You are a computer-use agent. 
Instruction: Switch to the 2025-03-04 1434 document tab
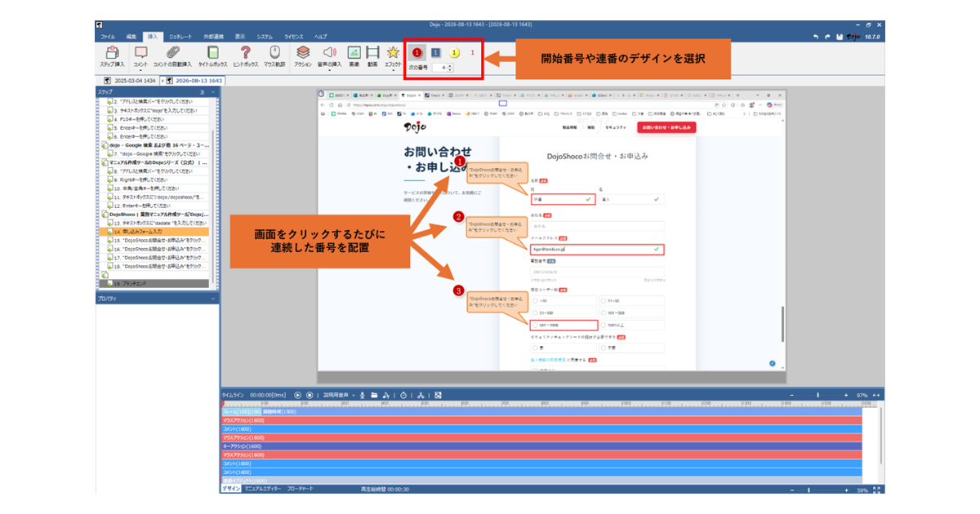[x=131, y=81]
